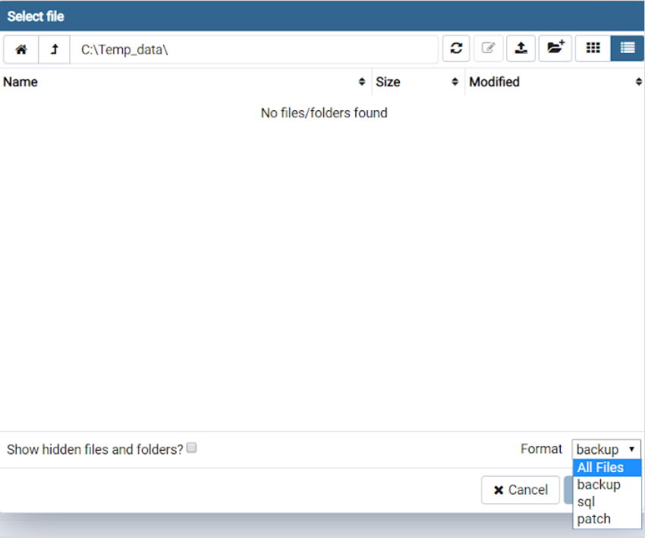Sort files by Size column arrows
Image resolution: width=645 pixels, height=538 pixels.
pyautogui.click(x=455, y=82)
